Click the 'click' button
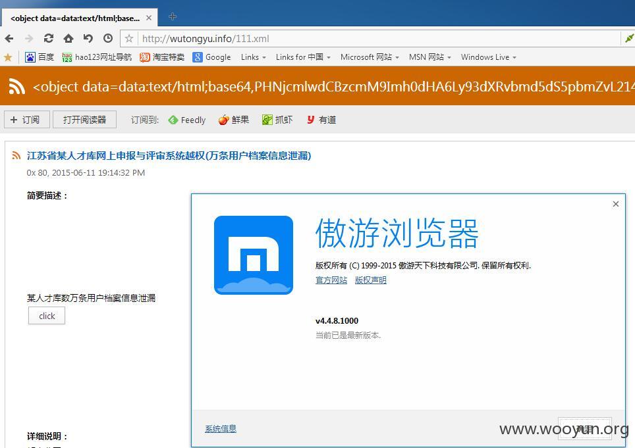This screenshot has height=448, width=635. pyautogui.click(x=47, y=316)
